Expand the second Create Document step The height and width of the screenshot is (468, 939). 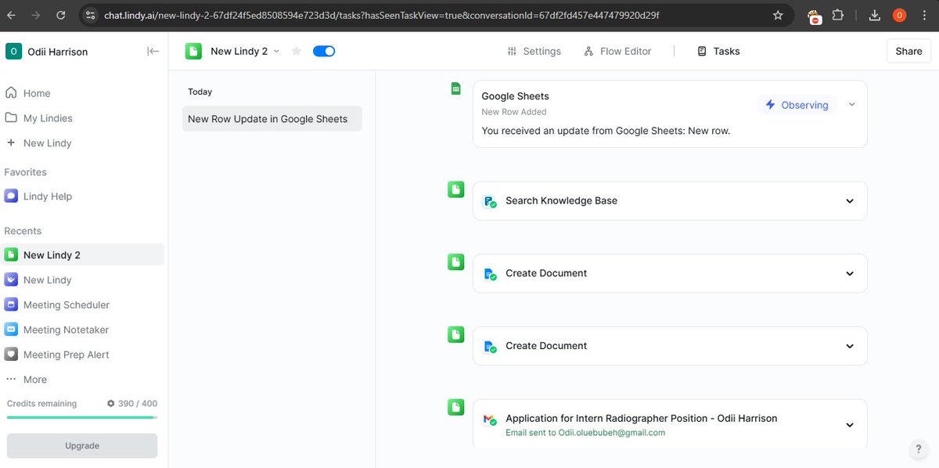pos(850,346)
